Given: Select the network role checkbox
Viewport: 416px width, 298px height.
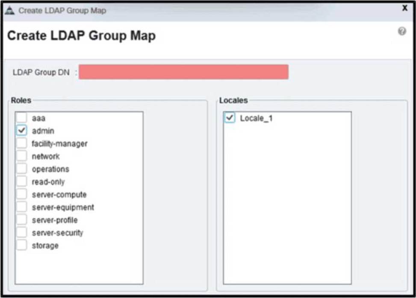Looking at the screenshot, I should point(22,156).
